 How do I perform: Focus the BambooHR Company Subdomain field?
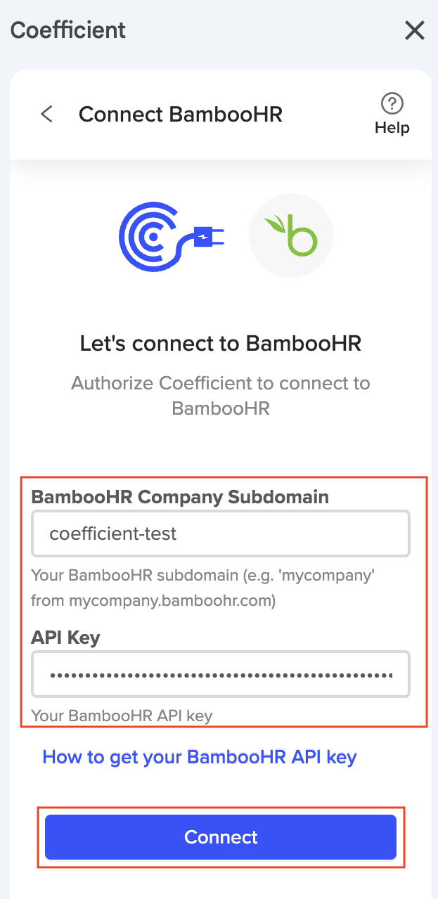coord(221,533)
